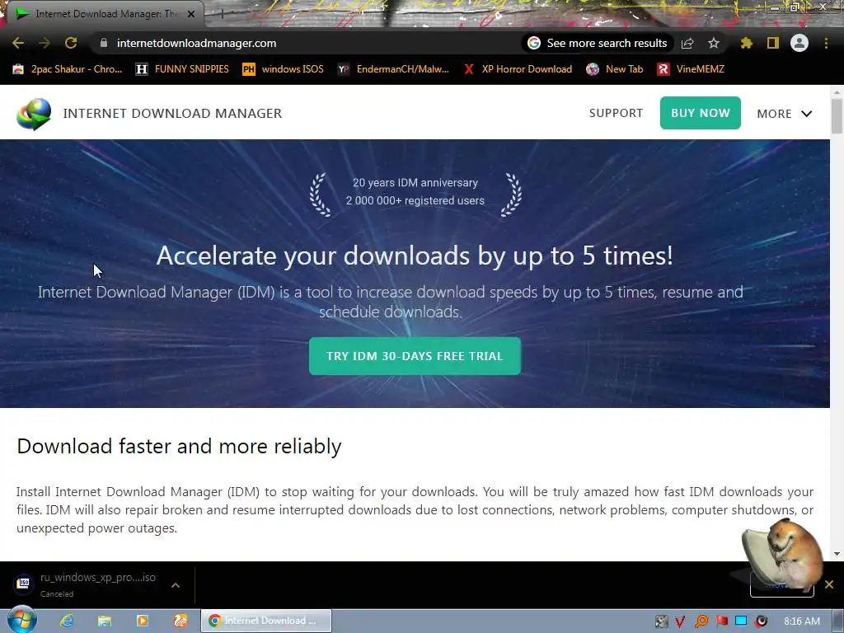This screenshot has width=844, height=633.
Task: Open the SUPPORT link
Action: [x=616, y=113]
